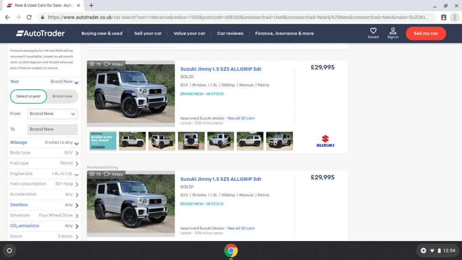The image size is (462, 260).
Task: Expand the Fuel type filter
Action: tap(44, 163)
